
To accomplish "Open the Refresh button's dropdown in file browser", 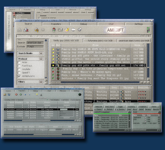I will pyautogui.click(x=105, y=109).
